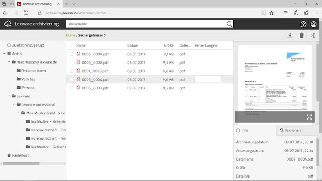322x181 pixels.
Task: Enlarge document preview with fullscreen icon
Action: click(x=309, y=117)
